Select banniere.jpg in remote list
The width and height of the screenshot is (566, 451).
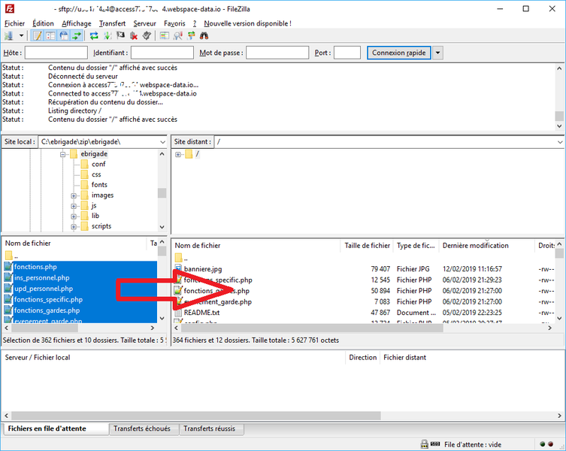pos(203,269)
